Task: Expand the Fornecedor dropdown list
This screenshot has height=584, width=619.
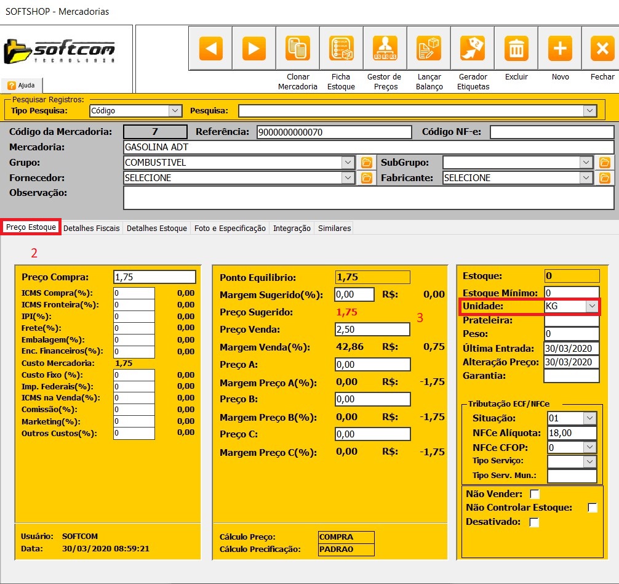Action: click(348, 178)
